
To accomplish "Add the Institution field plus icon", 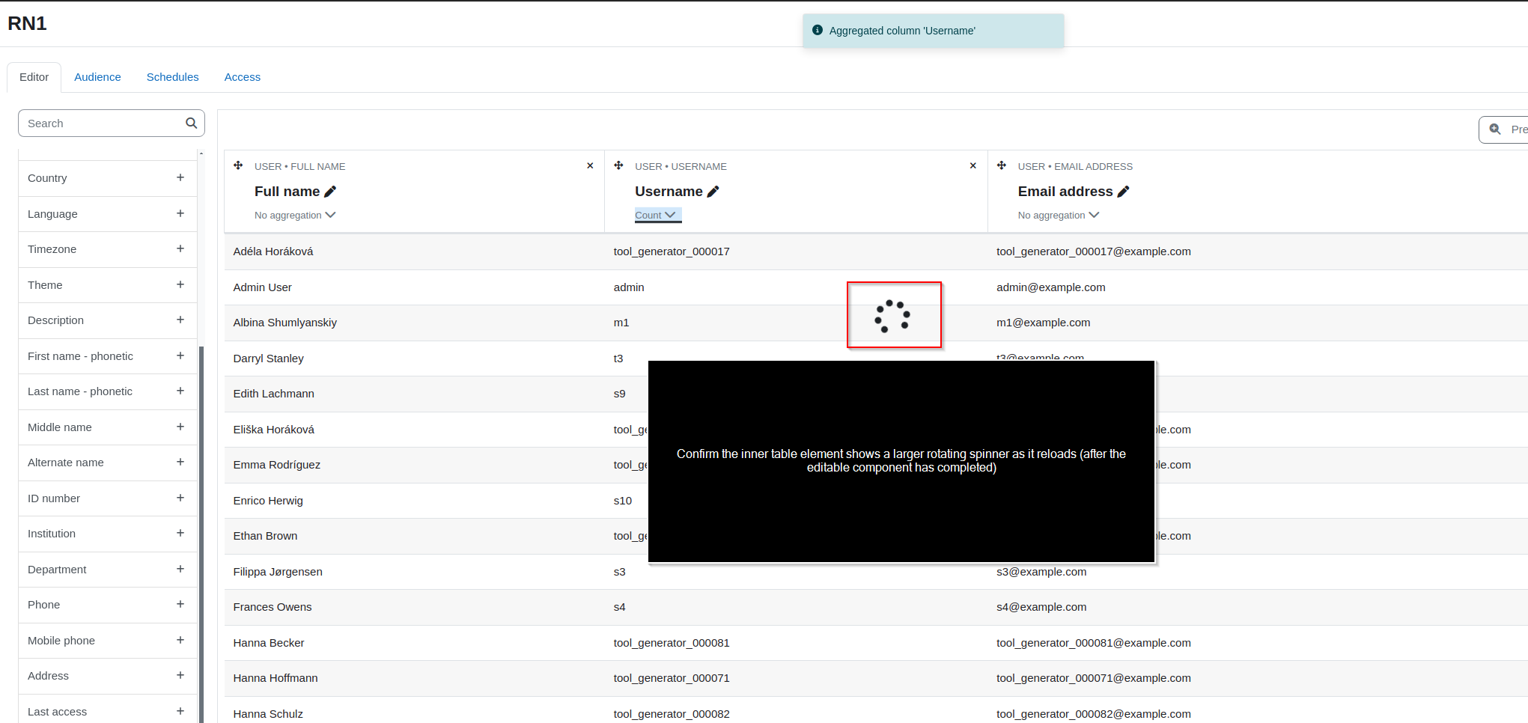I will [180, 533].
